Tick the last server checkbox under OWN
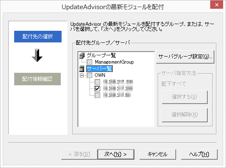The image size is (226, 168). tap(97, 95)
